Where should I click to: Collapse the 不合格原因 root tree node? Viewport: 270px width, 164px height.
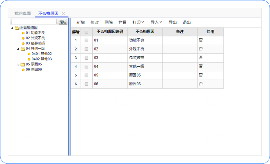tap(12, 28)
